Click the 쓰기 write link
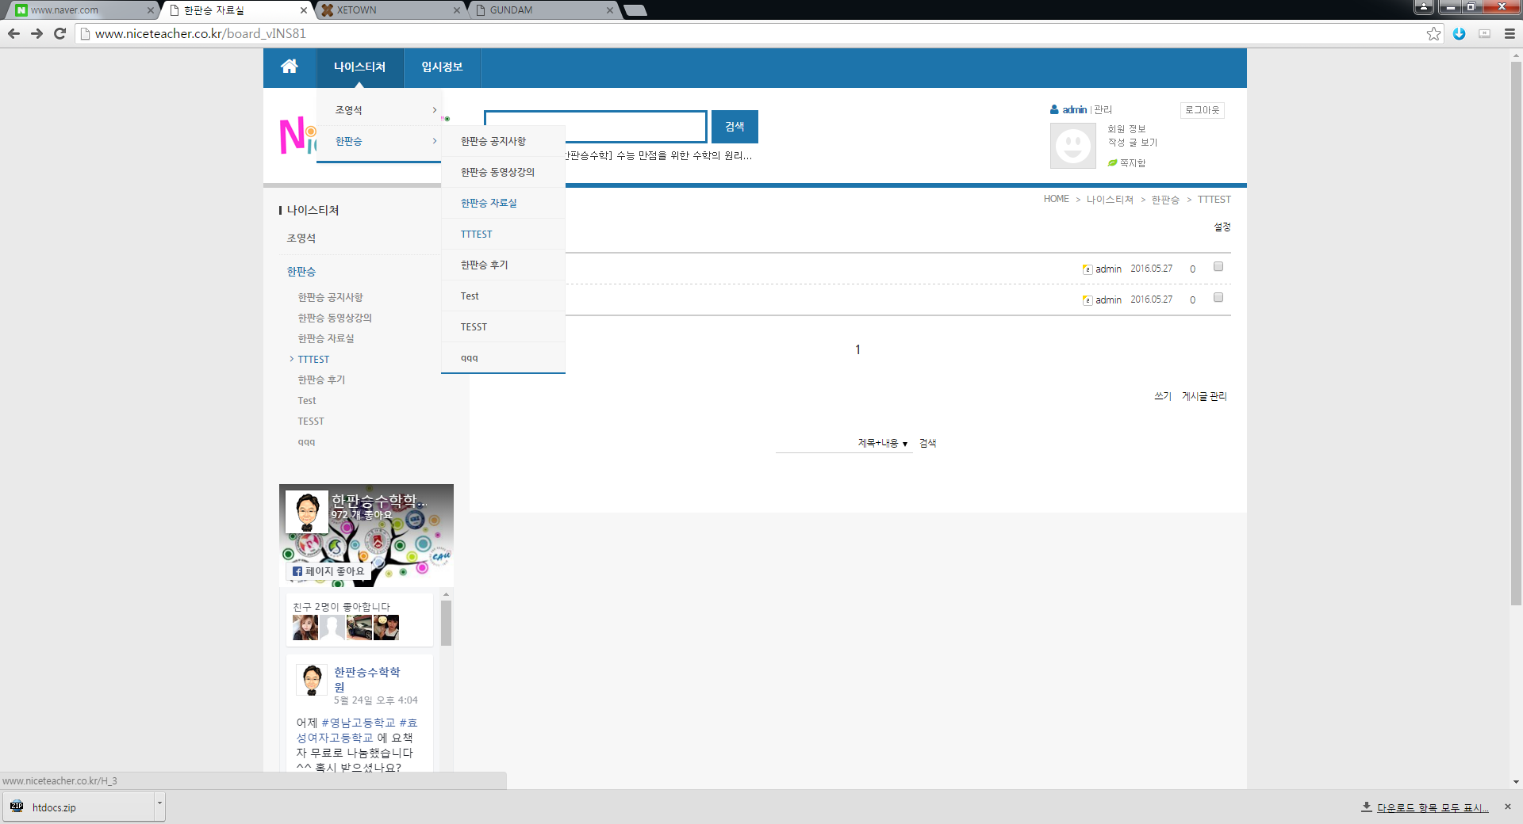The height and width of the screenshot is (824, 1523). pos(1162,396)
